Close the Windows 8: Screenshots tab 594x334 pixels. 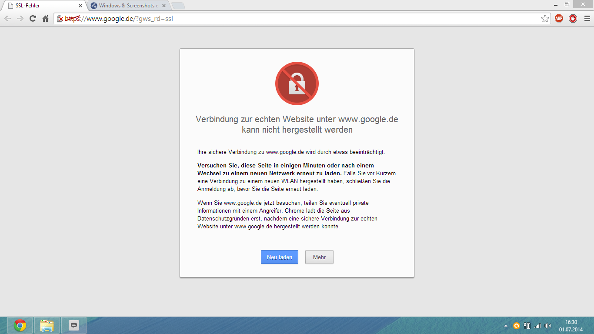(164, 6)
